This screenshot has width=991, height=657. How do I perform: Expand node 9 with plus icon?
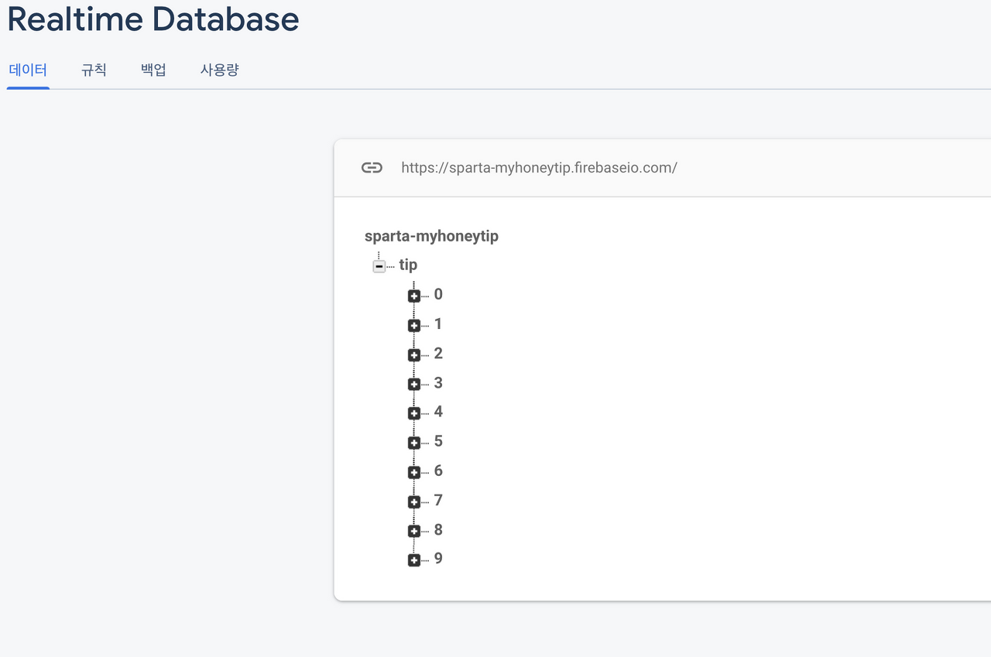(414, 560)
